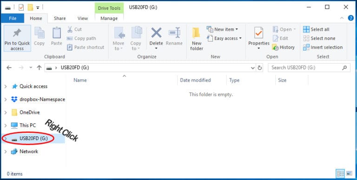Open the ribbon Help question mark
This screenshot has width=357, height=180.
(351, 18)
